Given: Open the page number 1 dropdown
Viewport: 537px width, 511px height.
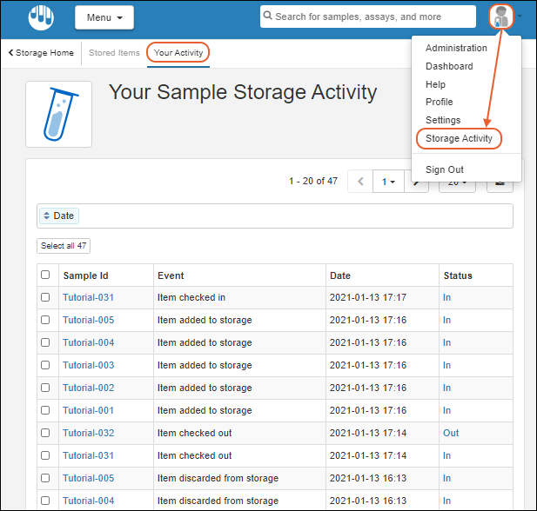Looking at the screenshot, I should coord(386,182).
